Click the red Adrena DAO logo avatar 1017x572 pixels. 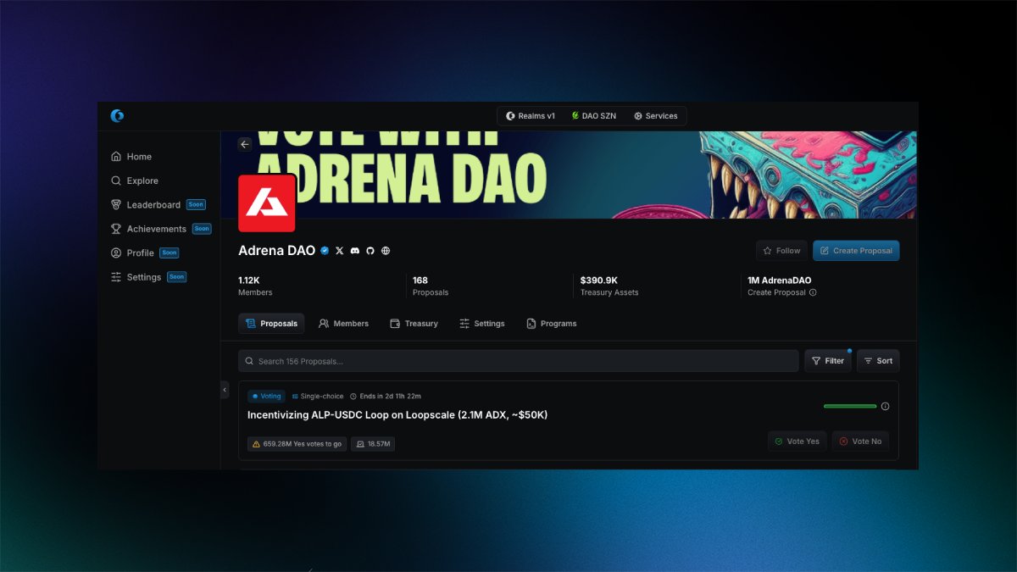[x=267, y=203]
